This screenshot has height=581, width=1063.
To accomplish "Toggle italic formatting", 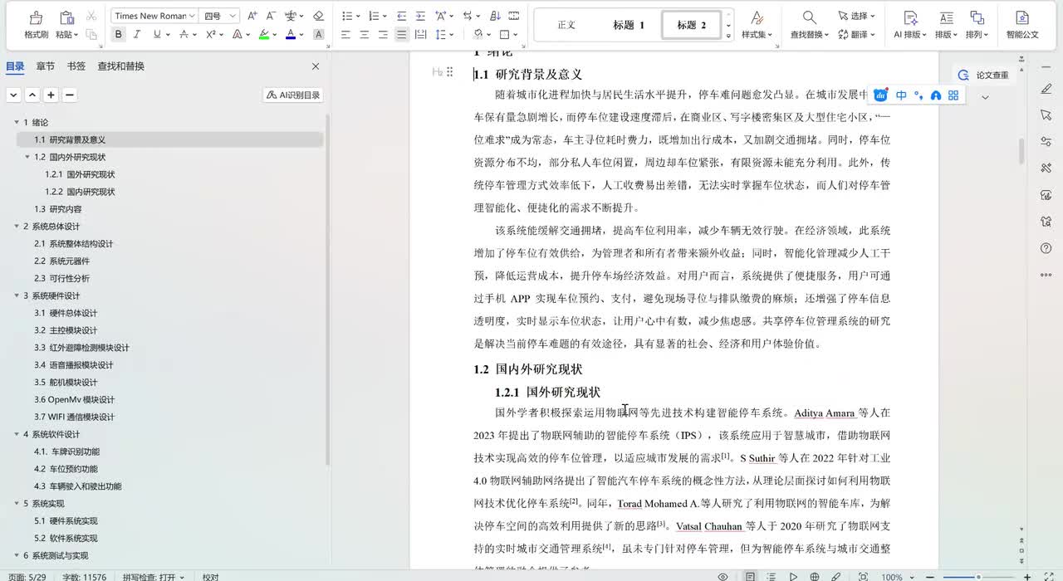I will (137, 34).
